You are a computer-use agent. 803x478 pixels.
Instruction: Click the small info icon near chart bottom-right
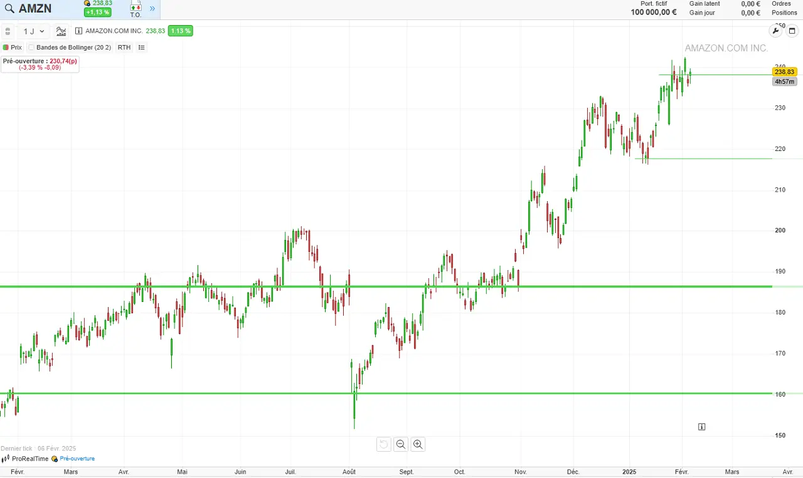tap(701, 427)
